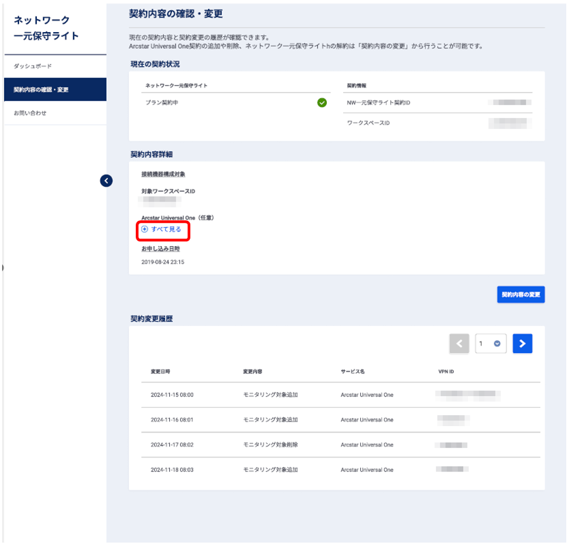The height and width of the screenshot is (546, 569).
Task: Go to the next history page
Action: [x=522, y=344]
